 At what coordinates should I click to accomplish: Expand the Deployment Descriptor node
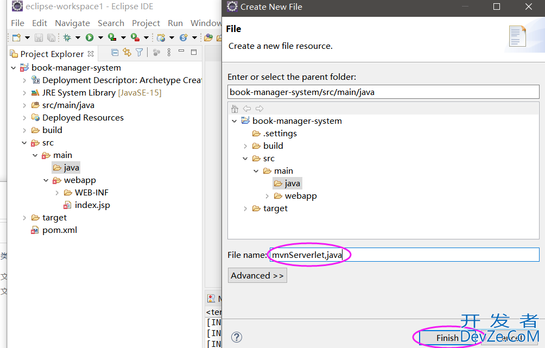click(x=24, y=80)
